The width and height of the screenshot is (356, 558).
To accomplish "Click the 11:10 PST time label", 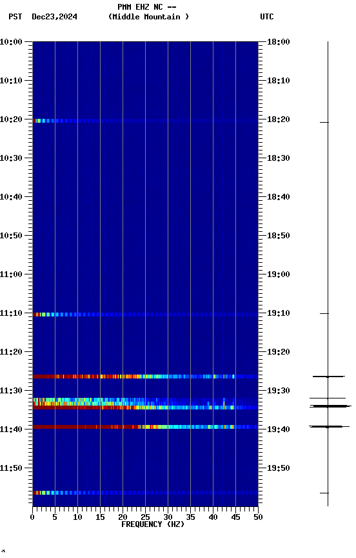I will click(x=11, y=313).
